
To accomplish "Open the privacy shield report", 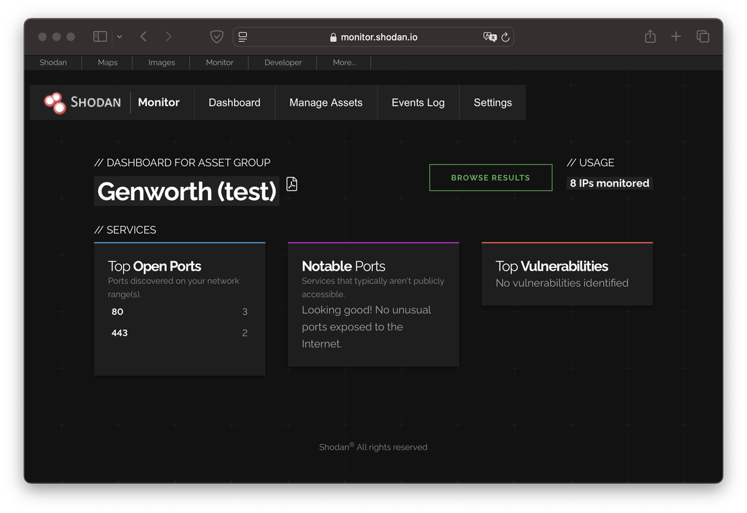I will coord(216,36).
